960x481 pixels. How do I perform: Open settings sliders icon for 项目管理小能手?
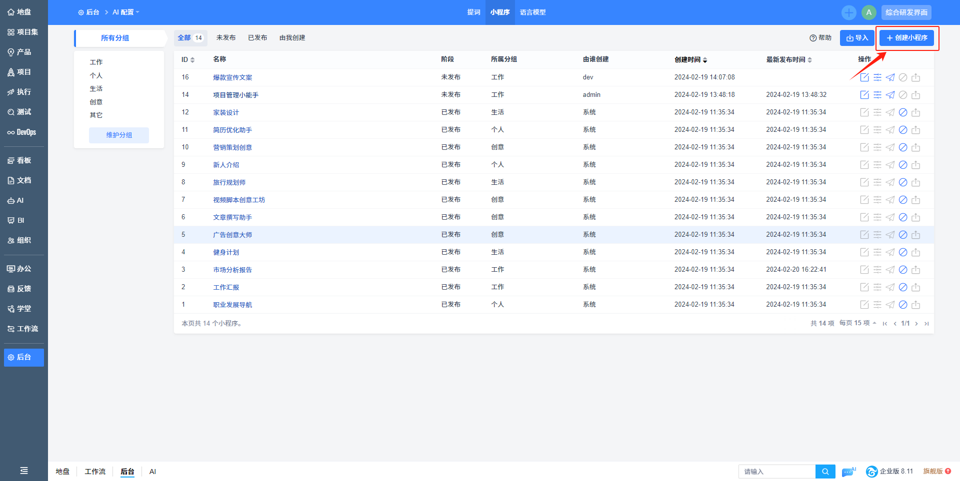pyautogui.click(x=877, y=95)
